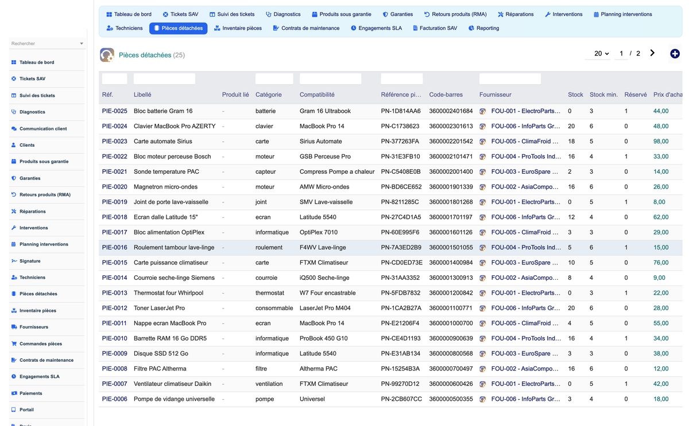Click the Paiements icon in sidebar

14,393
